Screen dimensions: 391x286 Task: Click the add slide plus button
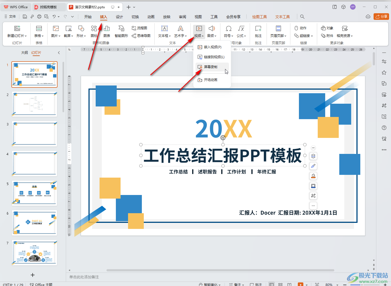[x=33, y=275]
